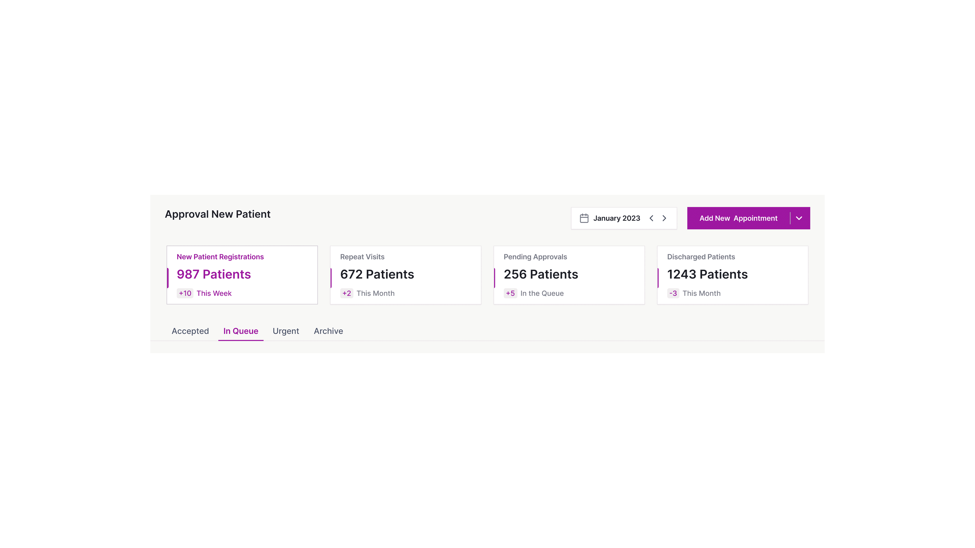This screenshot has width=975, height=548.
Task: Go to next month with right chevron
Action: pos(664,218)
